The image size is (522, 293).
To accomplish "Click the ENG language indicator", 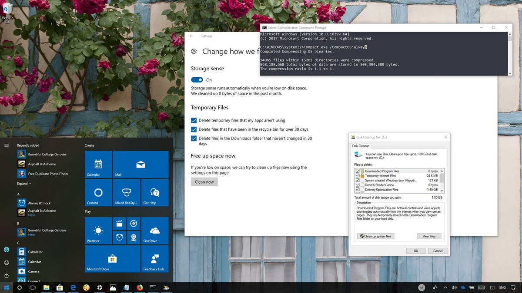I will click(502, 287).
